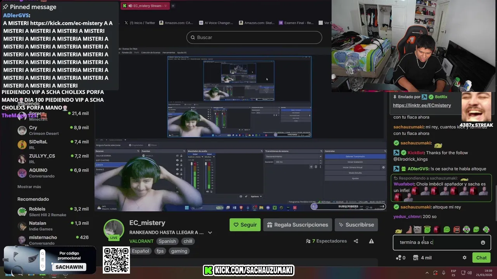Open ZULLYY_CS channel in sidebar
The height and width of the screenshot is (279, 497).
(53, 159)
